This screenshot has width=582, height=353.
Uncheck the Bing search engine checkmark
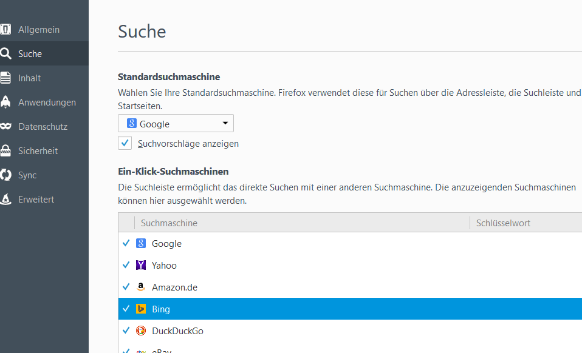126,309
